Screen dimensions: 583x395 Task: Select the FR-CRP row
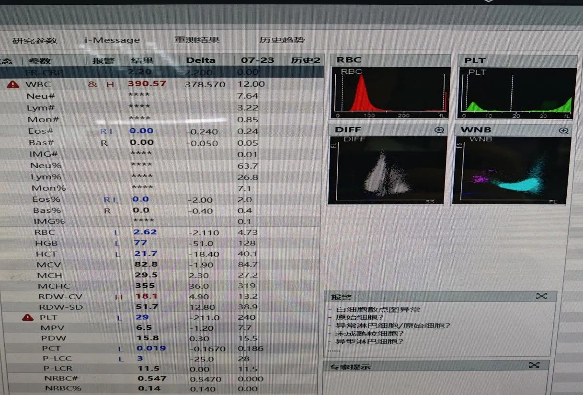45,72
